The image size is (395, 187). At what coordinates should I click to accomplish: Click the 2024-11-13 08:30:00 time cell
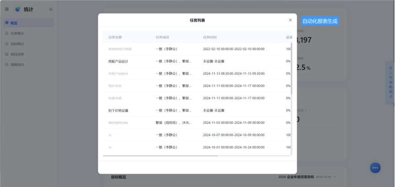pos(234,73)
